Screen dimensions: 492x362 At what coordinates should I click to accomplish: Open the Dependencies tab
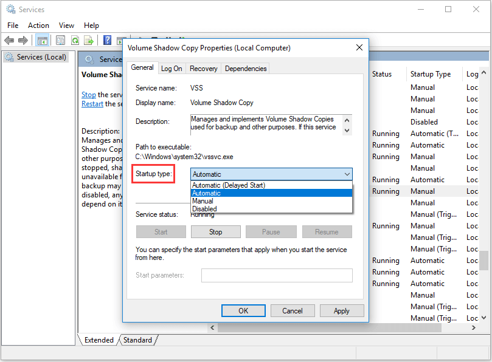click(245, 68)
